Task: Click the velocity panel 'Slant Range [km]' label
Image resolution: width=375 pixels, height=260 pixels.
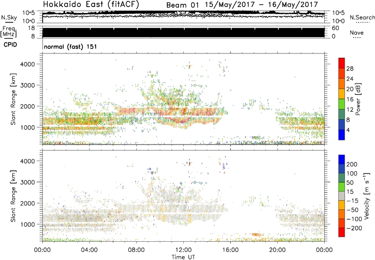Action: coord(13,196)
